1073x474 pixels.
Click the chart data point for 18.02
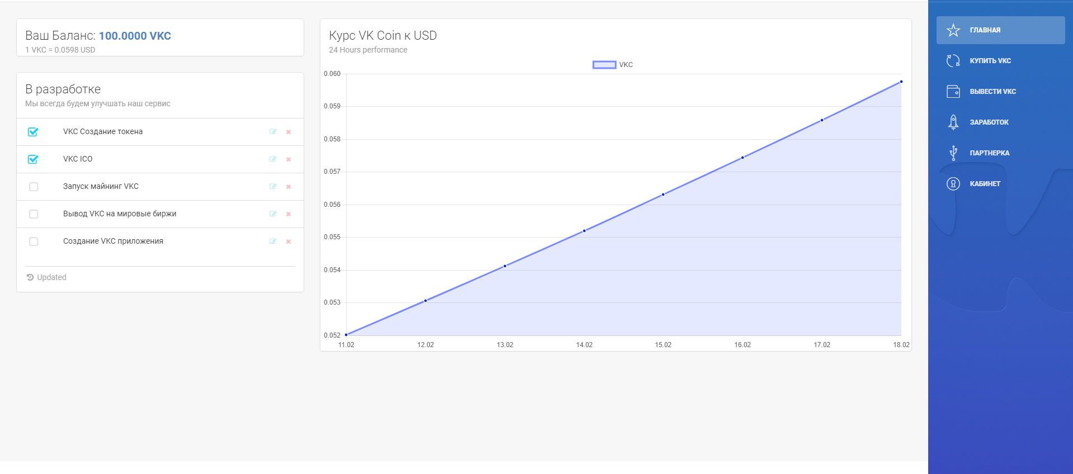coord(901,82)
